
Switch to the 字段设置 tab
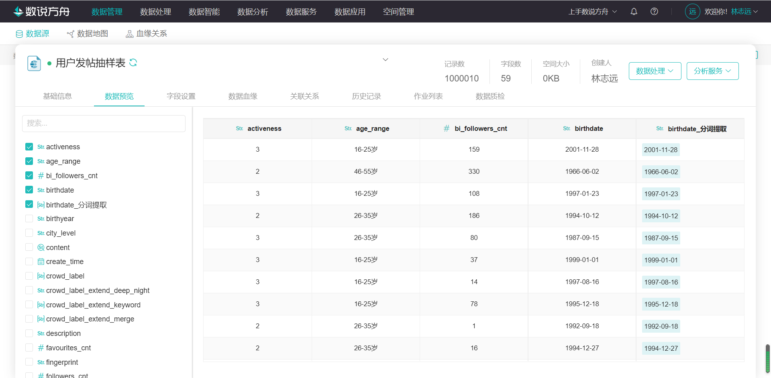click(x=181, y=96)
